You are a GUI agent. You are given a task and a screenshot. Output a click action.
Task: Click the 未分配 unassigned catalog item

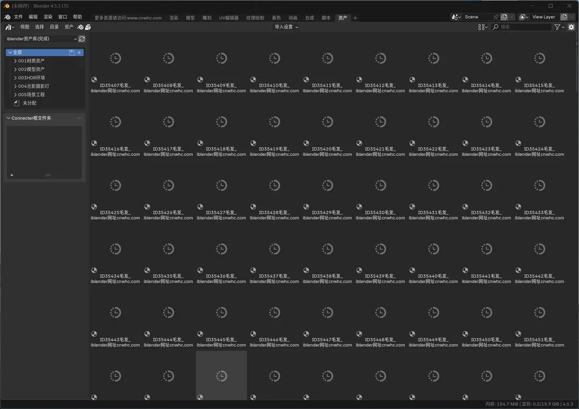click(x=29, y=103)
